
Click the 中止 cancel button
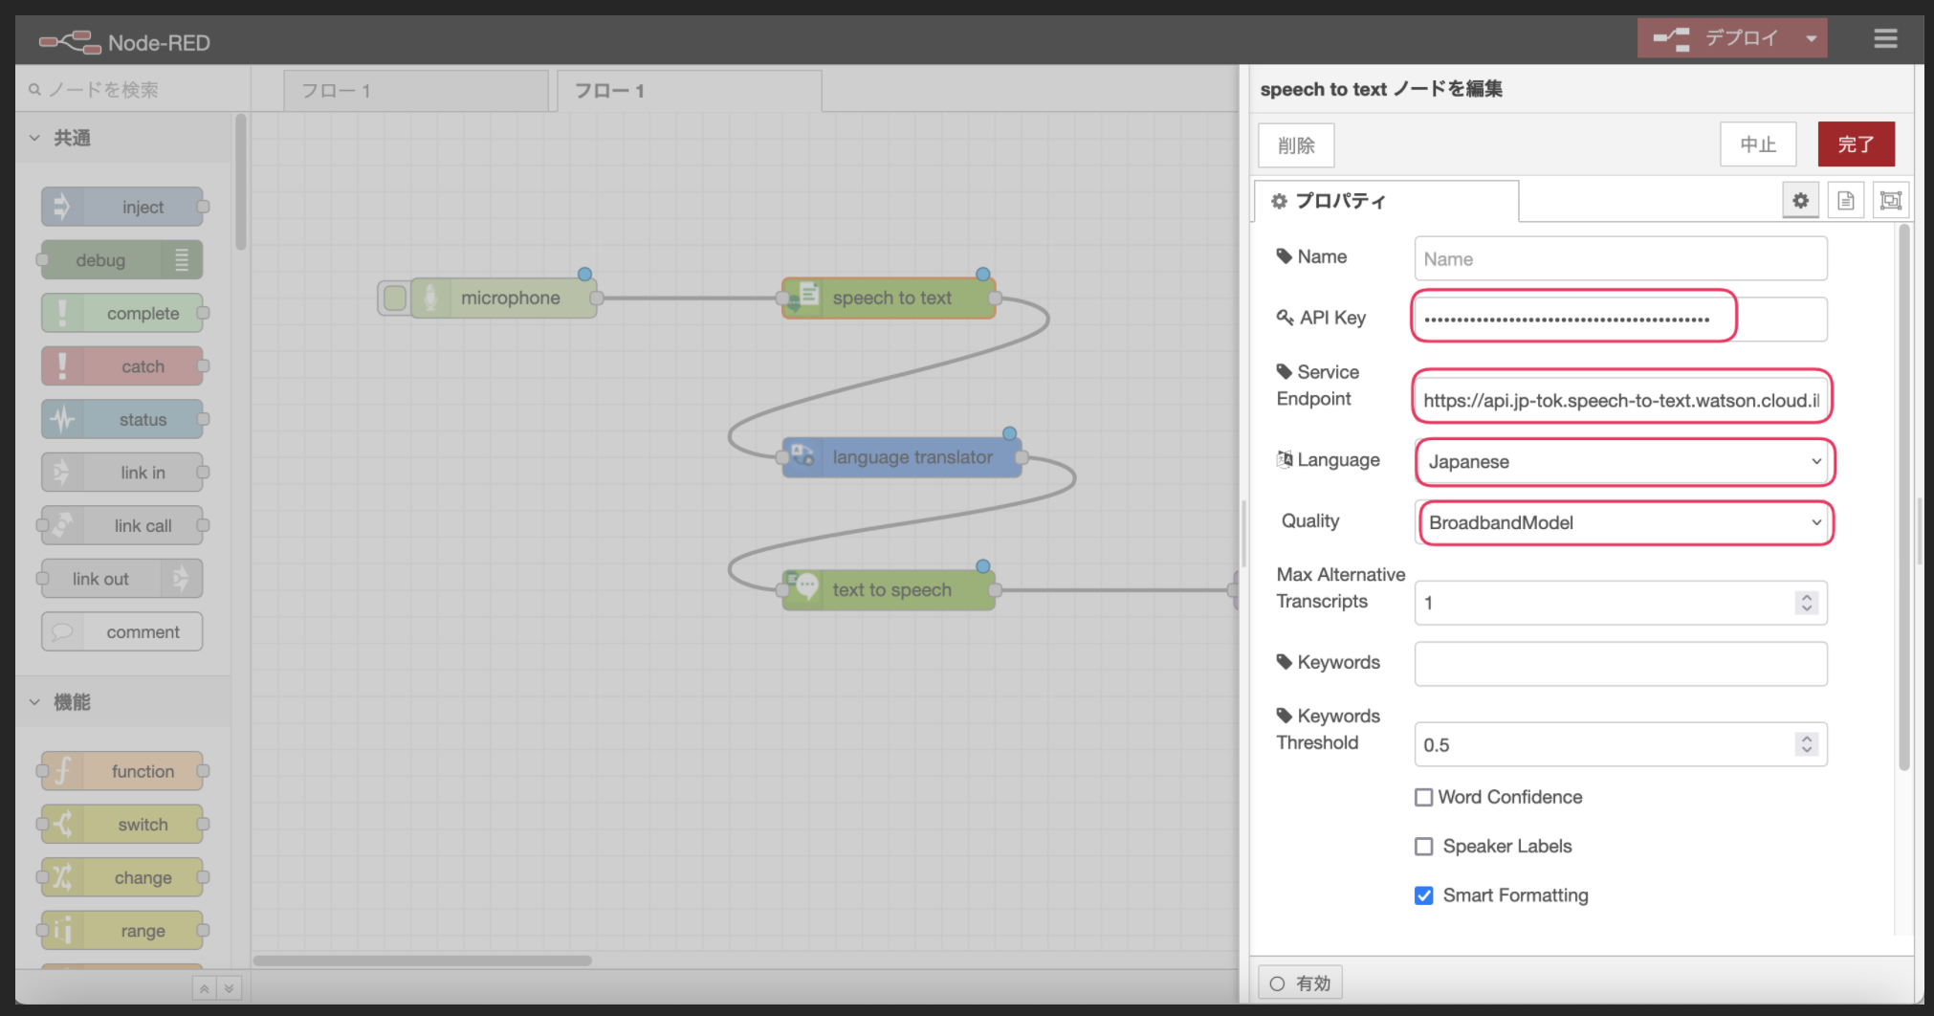point(1758,144)
